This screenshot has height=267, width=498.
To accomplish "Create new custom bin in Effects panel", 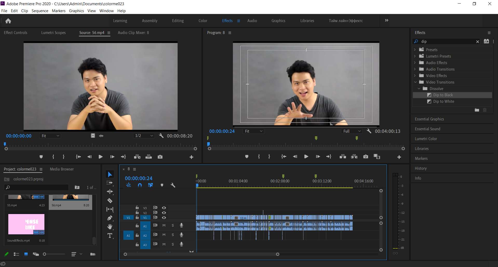I will 477,110.
